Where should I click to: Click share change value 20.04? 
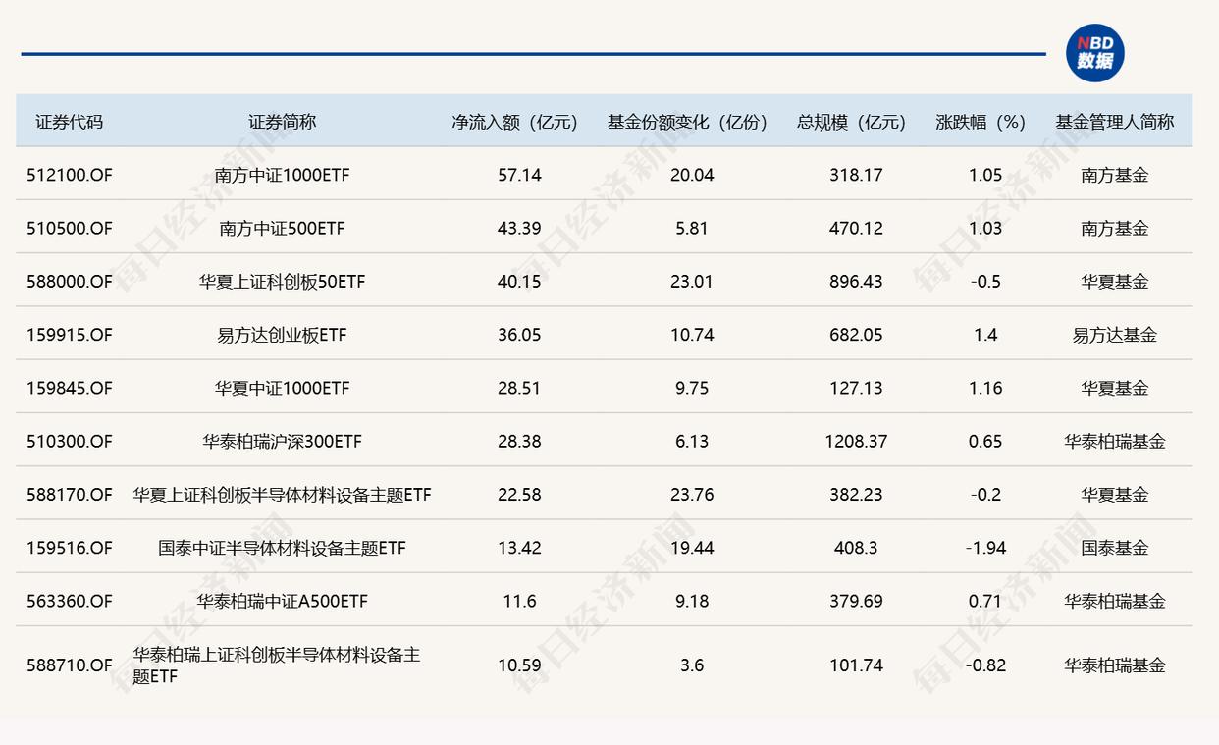[692, 175]
